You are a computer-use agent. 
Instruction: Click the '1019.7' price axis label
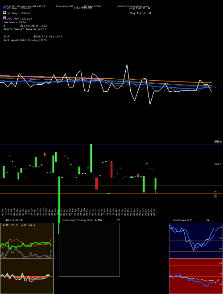(218, 164)
